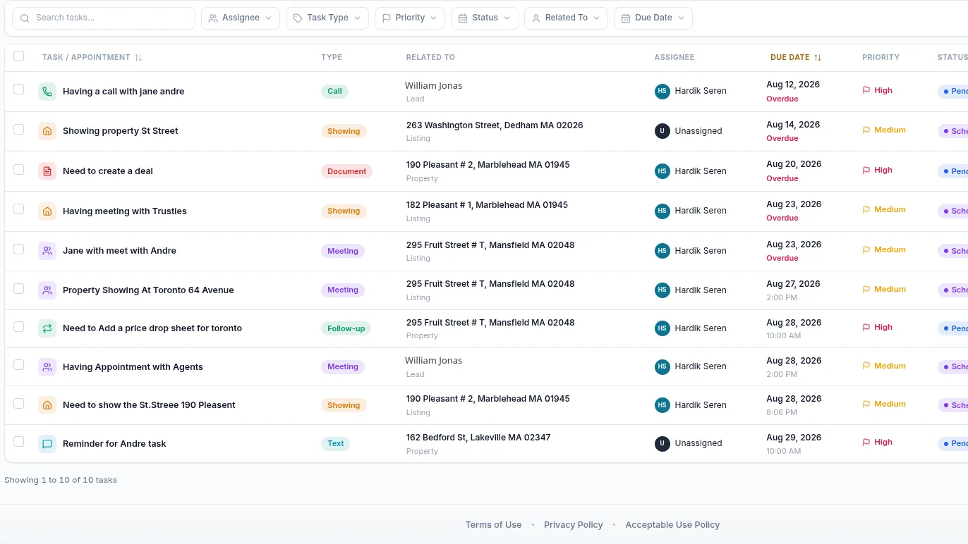Toggle the select-all checkbox in table header
The width and height of the screenshot is (968, 544).
click(x=19, y=56)
